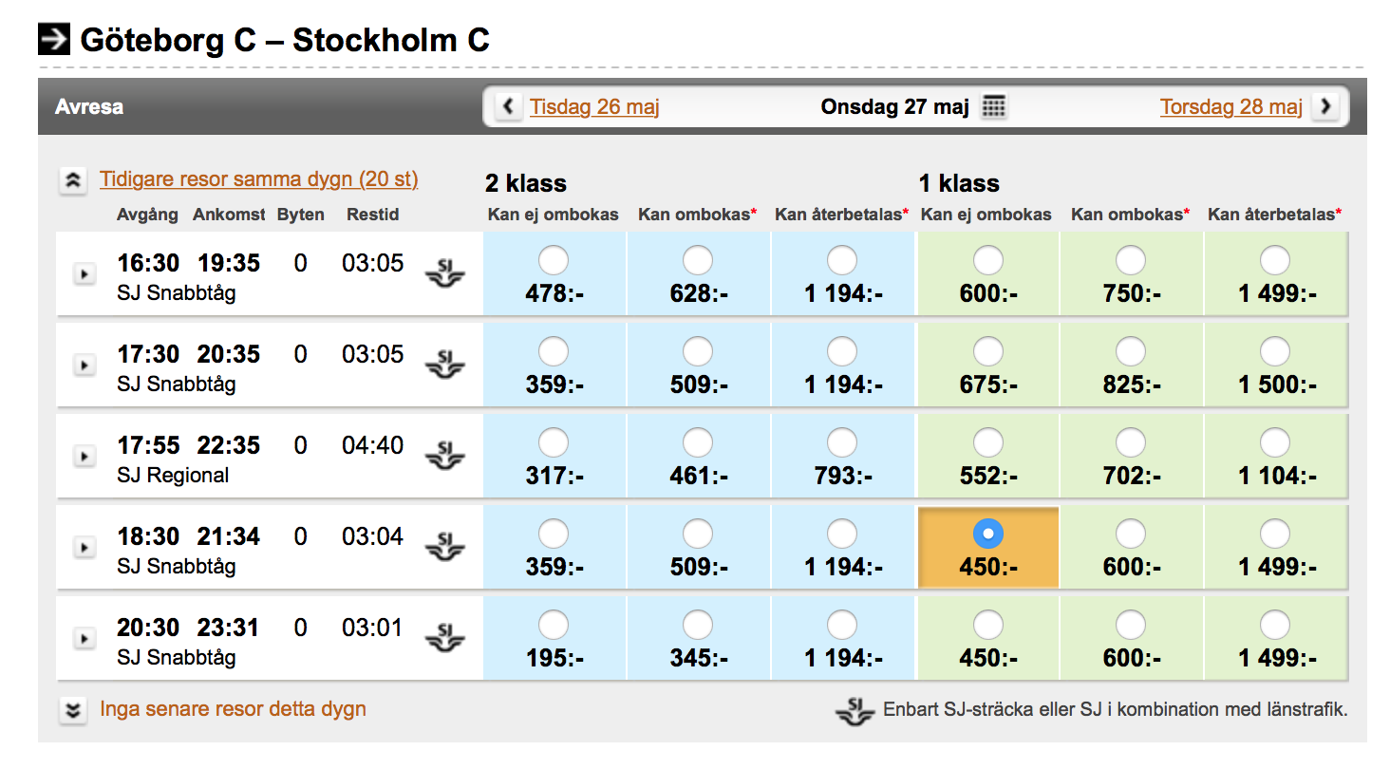Click the SJ logo on 20:30 departure
This screenshot has height=769, width=1390.
coord(444,638)
